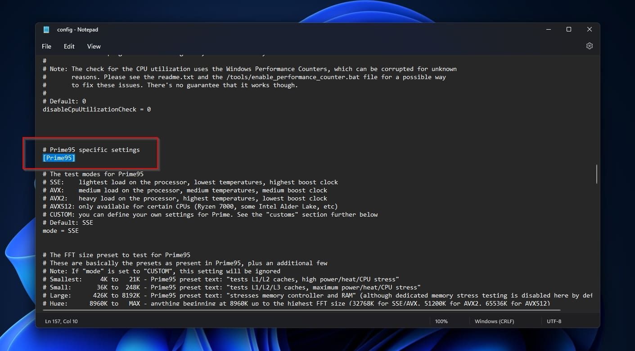Viewport: 635px width, 351px height.
Task: Click the '# Small:' 36K to 248K line
Action: (x=232, y=287)
